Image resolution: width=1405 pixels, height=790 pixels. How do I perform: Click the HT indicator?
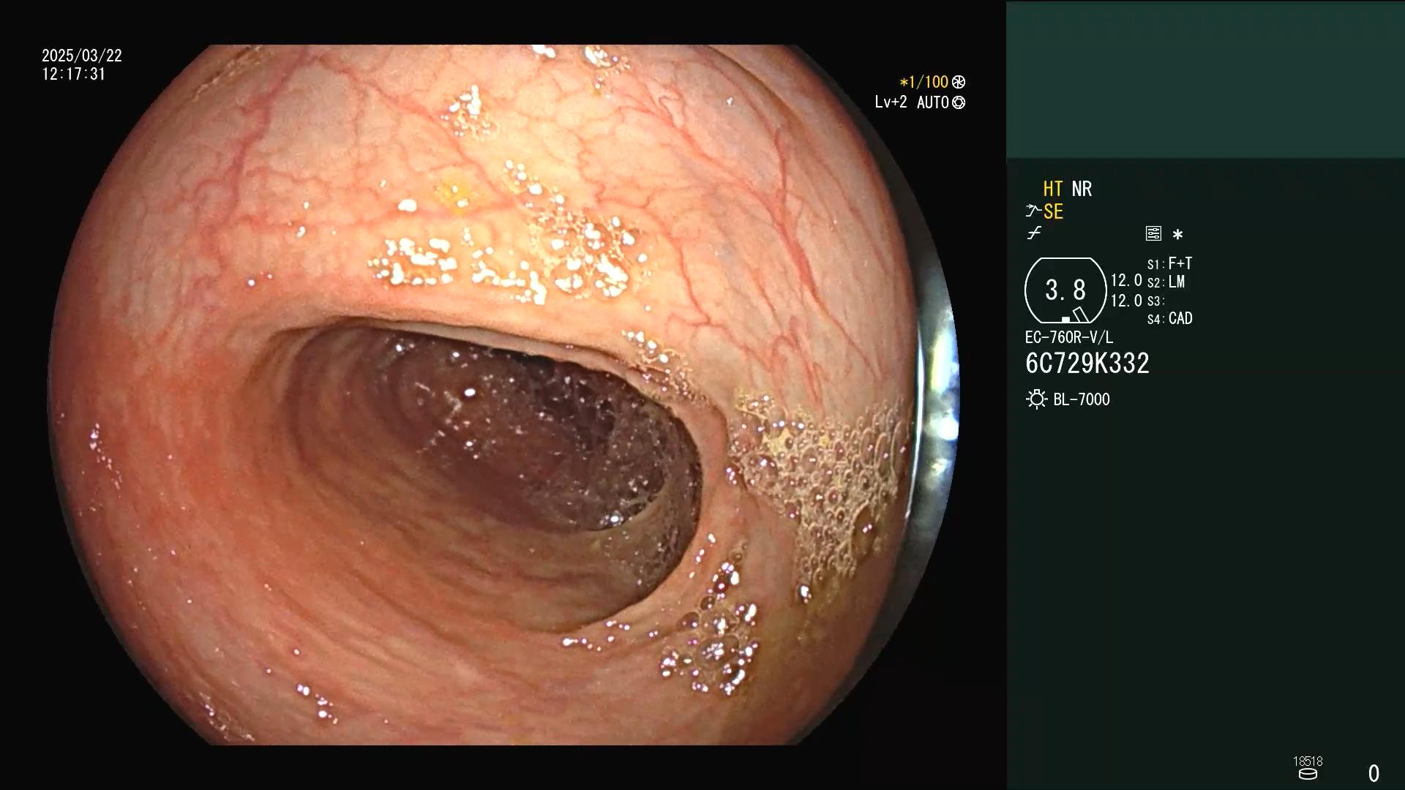[1053, 189]
